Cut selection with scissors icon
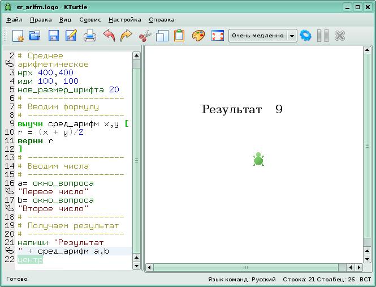This screenshot has width=376, height=287. 145,36
